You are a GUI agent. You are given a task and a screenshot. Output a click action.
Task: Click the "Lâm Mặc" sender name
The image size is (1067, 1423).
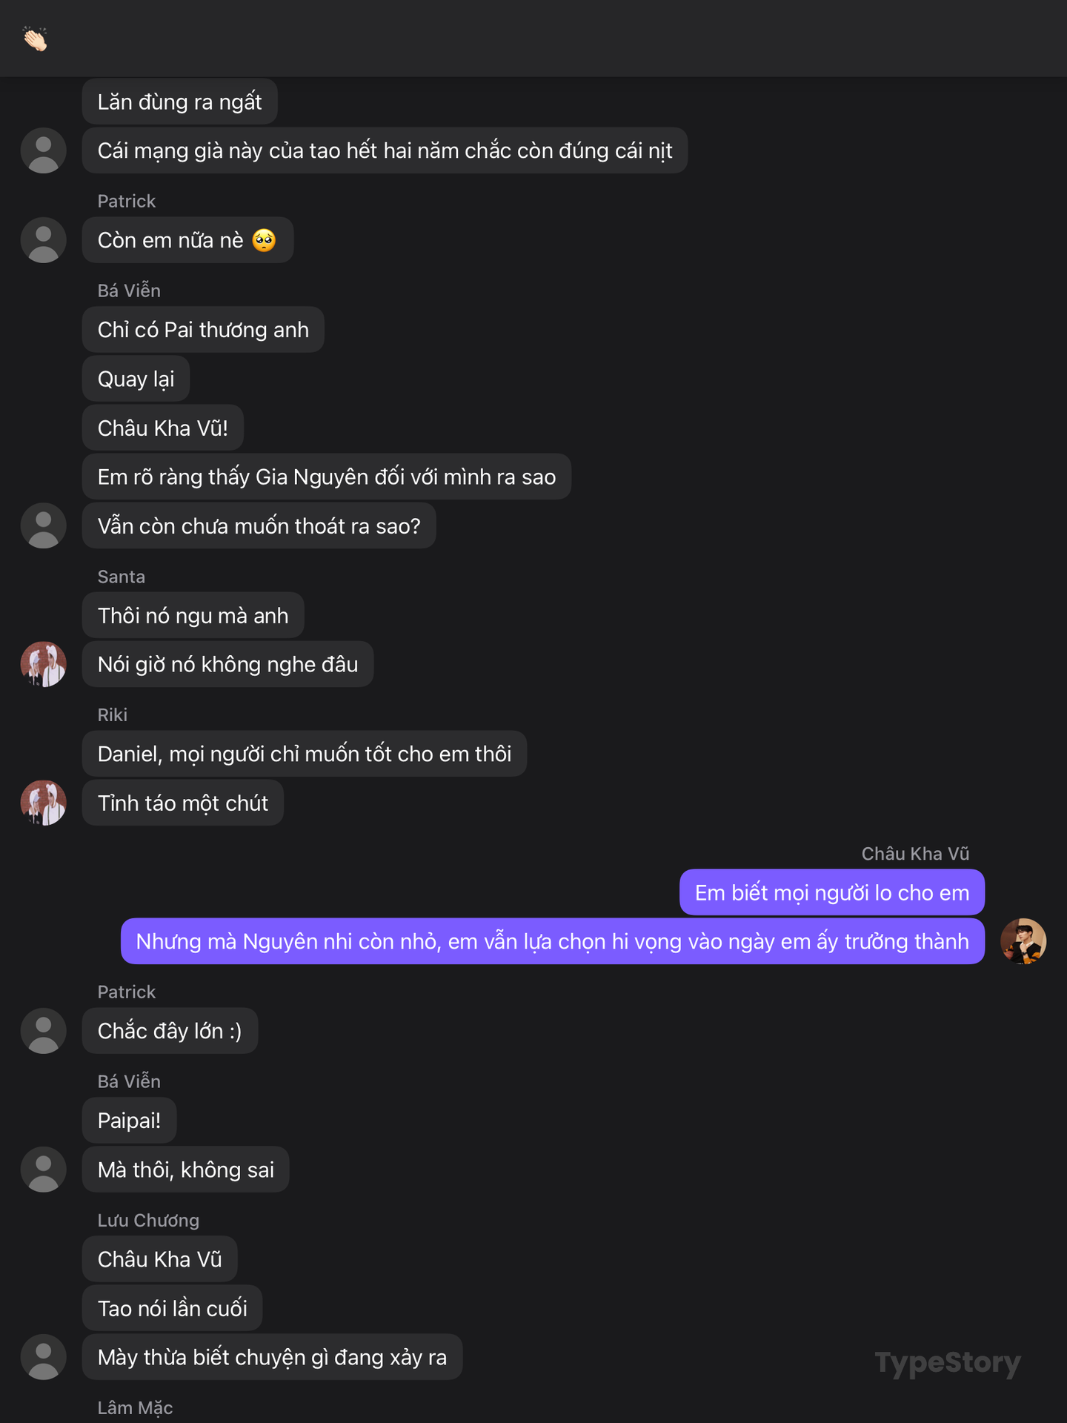tap(135, 1407)
